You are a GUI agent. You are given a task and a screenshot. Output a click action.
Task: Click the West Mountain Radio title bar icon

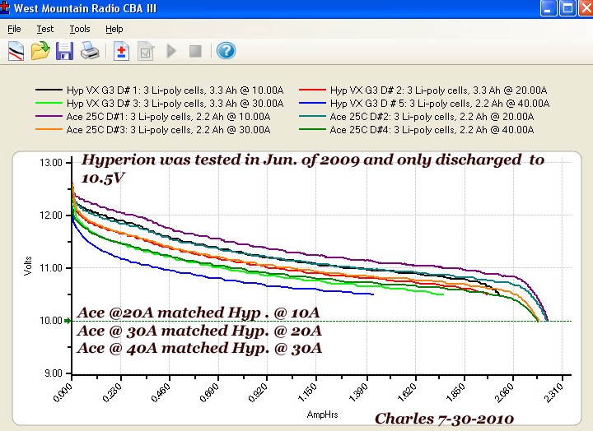(x=5, y=7)
